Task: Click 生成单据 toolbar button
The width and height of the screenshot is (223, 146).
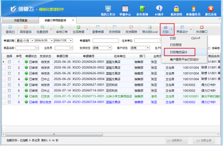Action: pos(78,29)
